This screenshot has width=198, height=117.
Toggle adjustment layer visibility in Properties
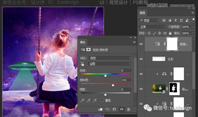pyautogui.click(x=122, y=109)
